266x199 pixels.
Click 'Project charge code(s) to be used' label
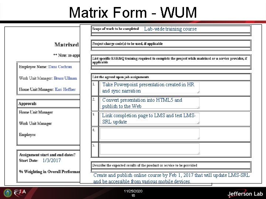point(127,43)
